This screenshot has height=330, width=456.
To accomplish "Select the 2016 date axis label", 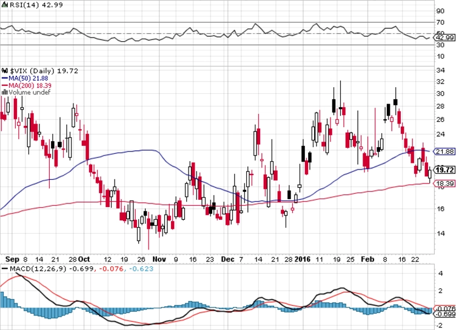I will pos(303,259).
